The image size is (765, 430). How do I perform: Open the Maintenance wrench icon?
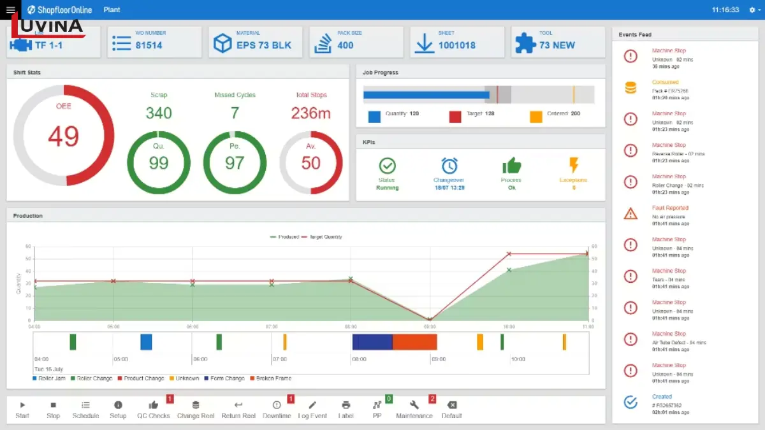tap(414, 406)
